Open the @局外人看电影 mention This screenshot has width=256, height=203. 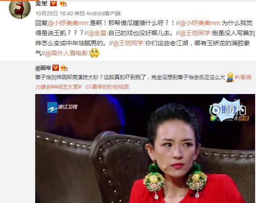click(x=66, y=53)
